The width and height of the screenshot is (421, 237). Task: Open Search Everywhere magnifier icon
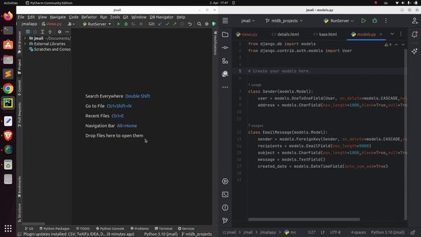199,24
